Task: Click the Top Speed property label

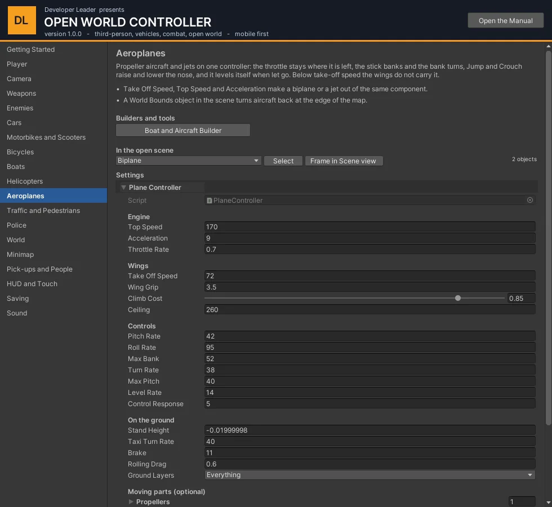Action: [145, 227]
